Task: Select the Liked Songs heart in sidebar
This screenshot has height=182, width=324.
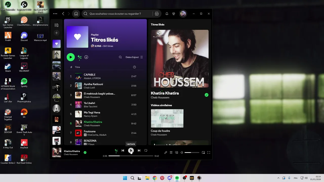Action: [56, 44]
